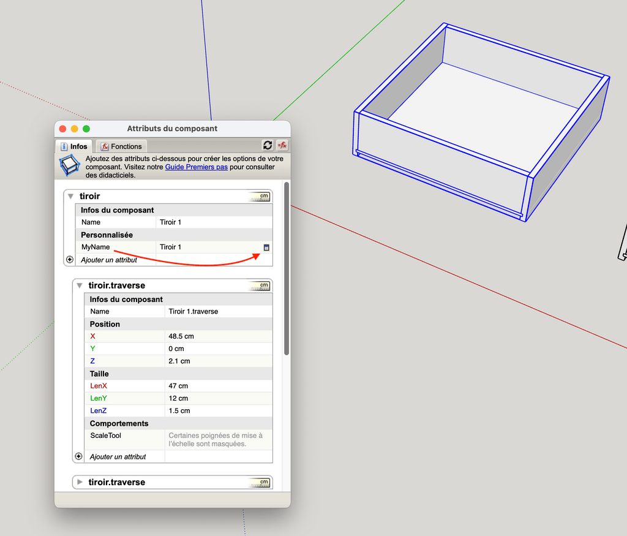Open the Guide Premiers pas link
This screenshot has width=627, height=536.
click(196, 167)
